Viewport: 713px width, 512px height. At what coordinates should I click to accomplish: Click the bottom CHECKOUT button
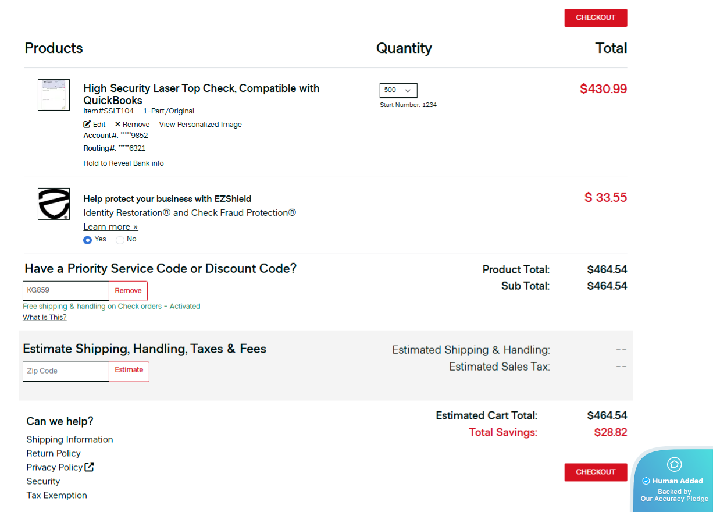[596, 472]
